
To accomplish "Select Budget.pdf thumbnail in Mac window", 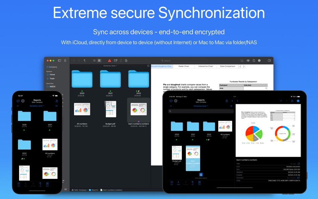I will click(110, 109).
